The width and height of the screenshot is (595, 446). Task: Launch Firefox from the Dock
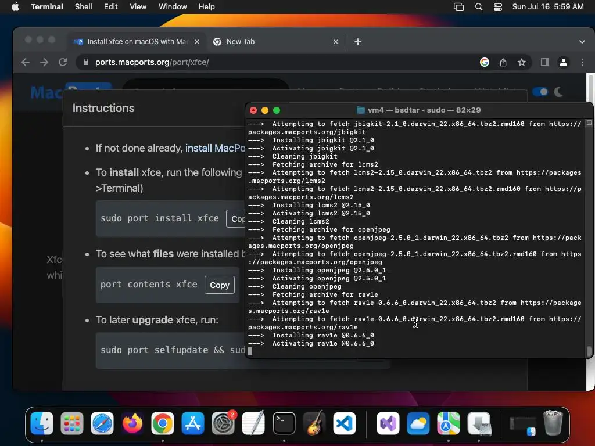point(132,423)
